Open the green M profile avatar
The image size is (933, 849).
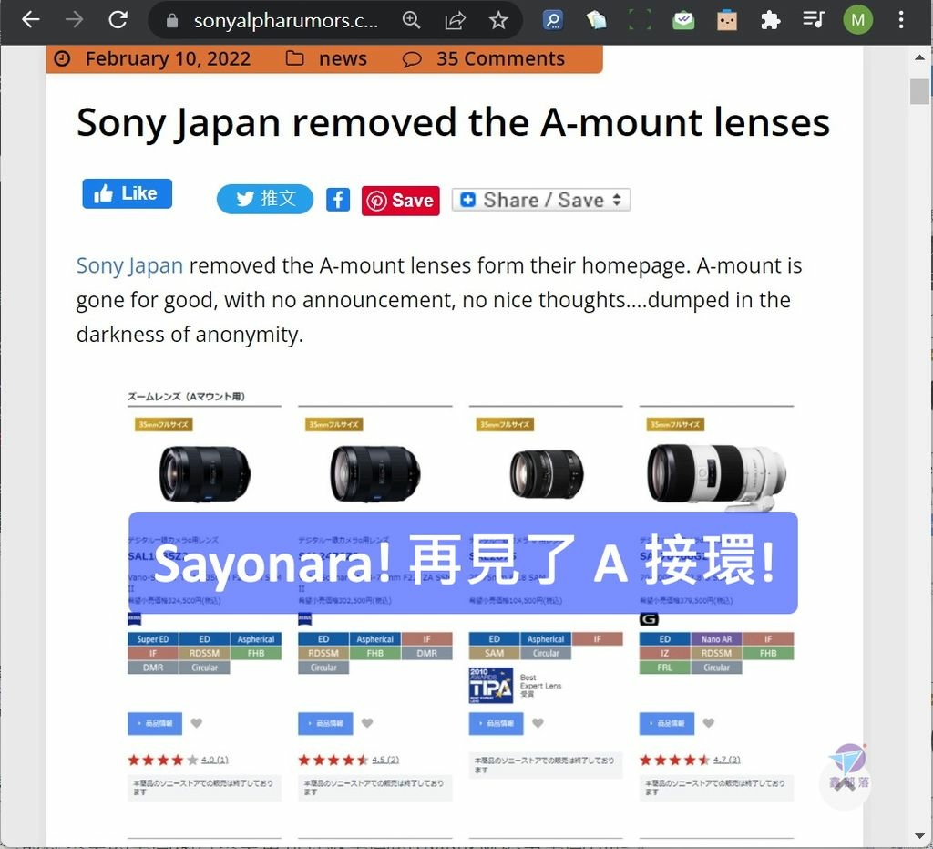(857, 20)
